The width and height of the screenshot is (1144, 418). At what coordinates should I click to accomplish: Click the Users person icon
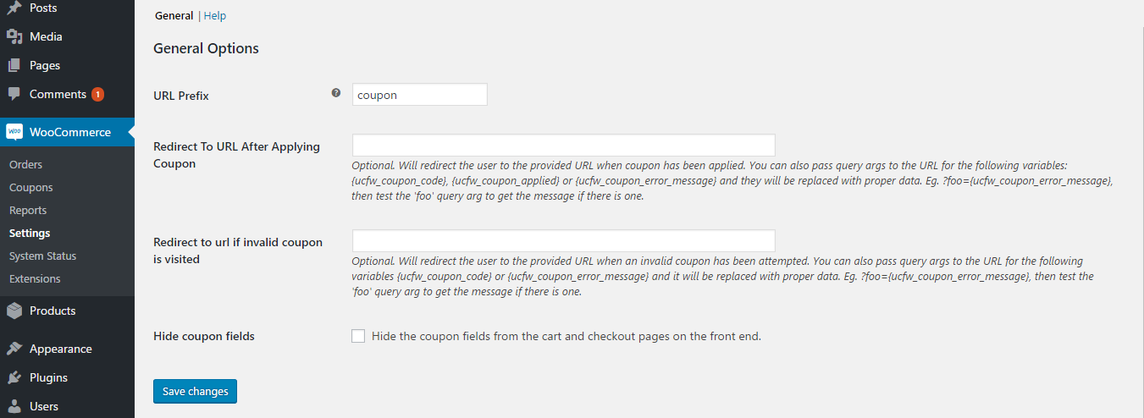click(14, 406)
